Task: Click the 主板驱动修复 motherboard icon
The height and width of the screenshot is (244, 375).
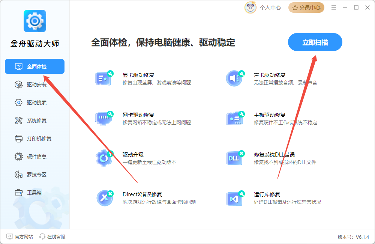Action: 235,118
